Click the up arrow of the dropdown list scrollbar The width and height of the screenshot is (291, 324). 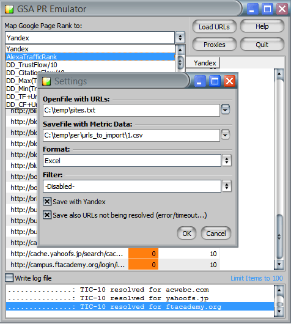(180, 50)
